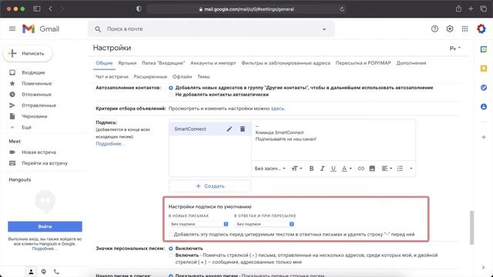The image size is (493, 277).
Task: Open signature dropdown for new emails
Action: (x=199, y=224)
